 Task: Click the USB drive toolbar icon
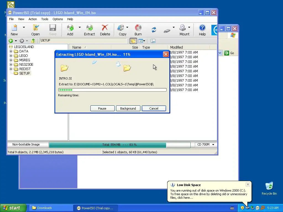(x=167, y=31)
